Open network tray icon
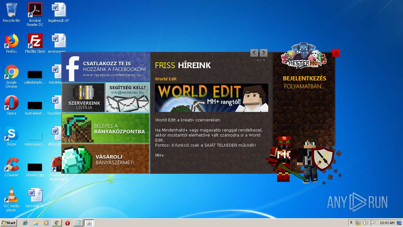The height and width of the screenshot is (227, 403). click(358, 223)
